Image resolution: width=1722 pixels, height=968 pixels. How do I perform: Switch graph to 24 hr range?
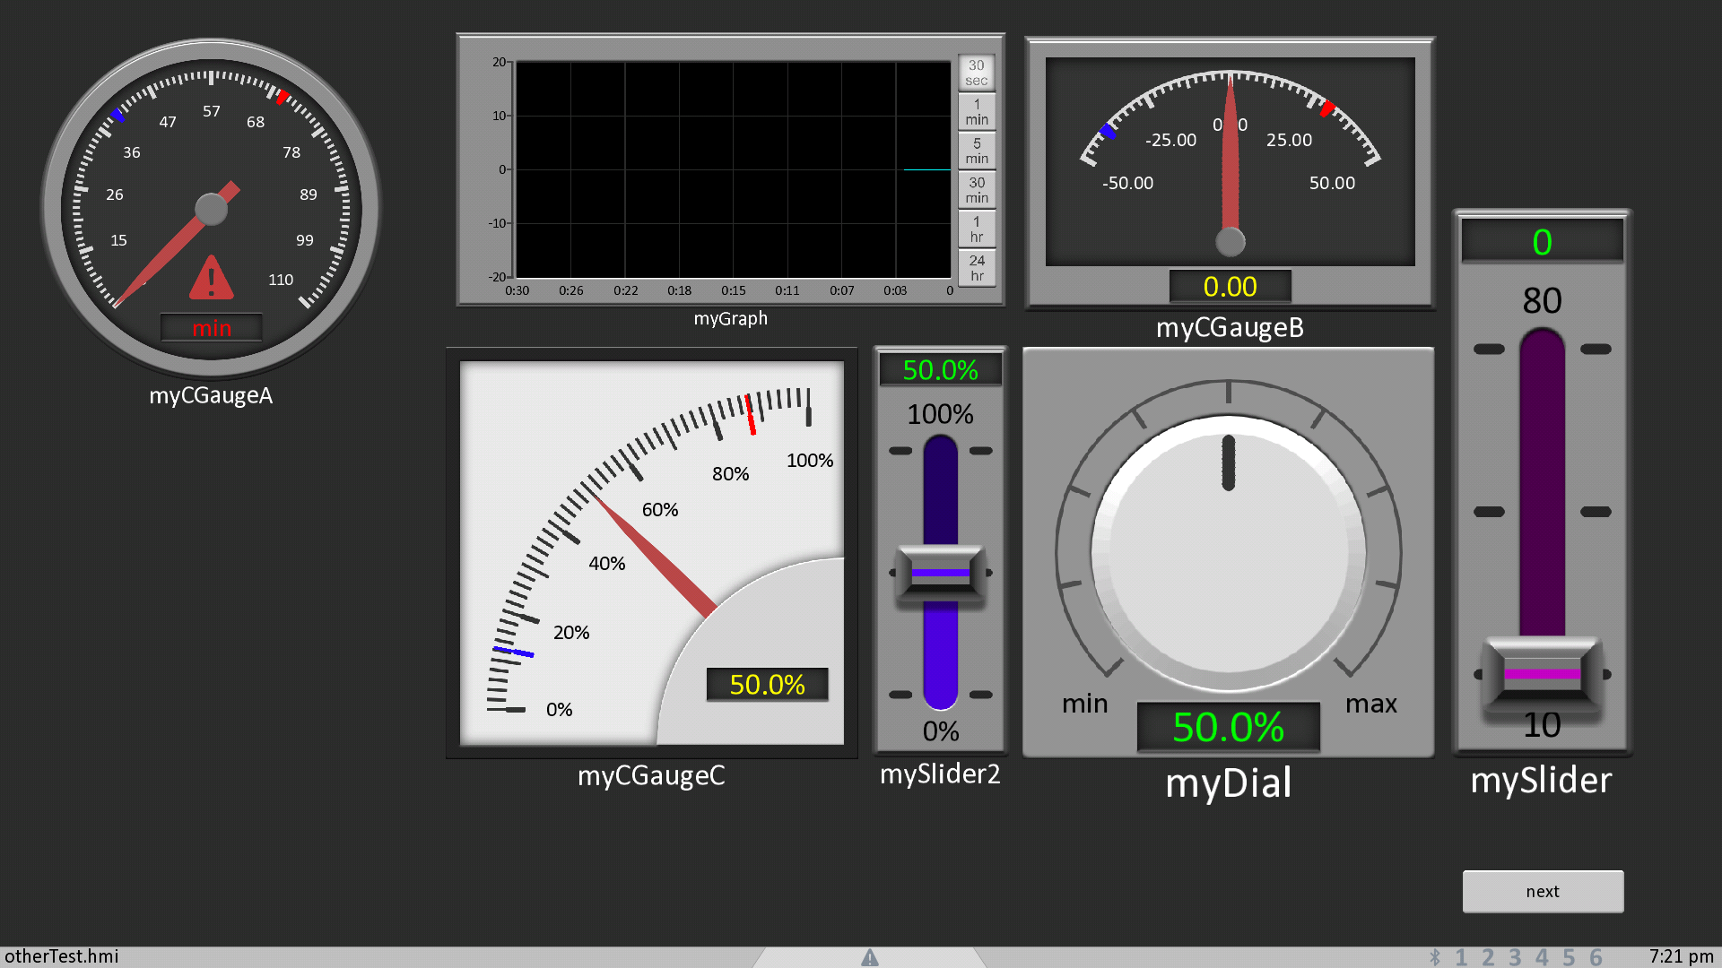[976, 268]
